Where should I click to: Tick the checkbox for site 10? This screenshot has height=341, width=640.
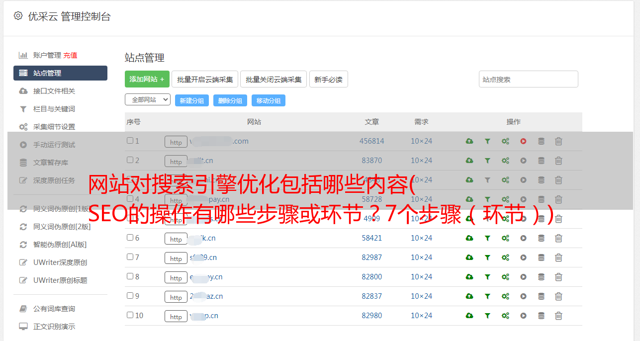click(130, 315)
